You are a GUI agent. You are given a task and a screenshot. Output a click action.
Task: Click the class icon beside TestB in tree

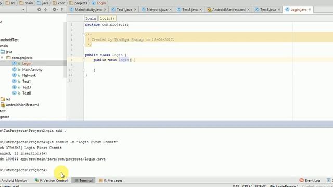click(14, 94)
